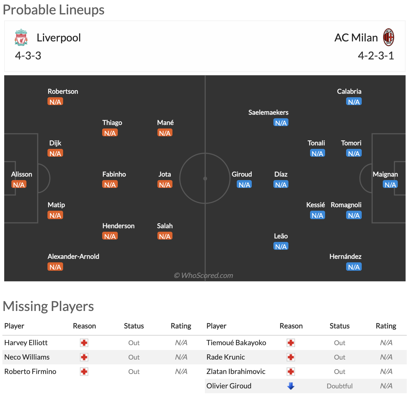Click Olivier Giroud's blue down arrow icon
This screenshot has width=411, height=398.
[x=291, y=386]
